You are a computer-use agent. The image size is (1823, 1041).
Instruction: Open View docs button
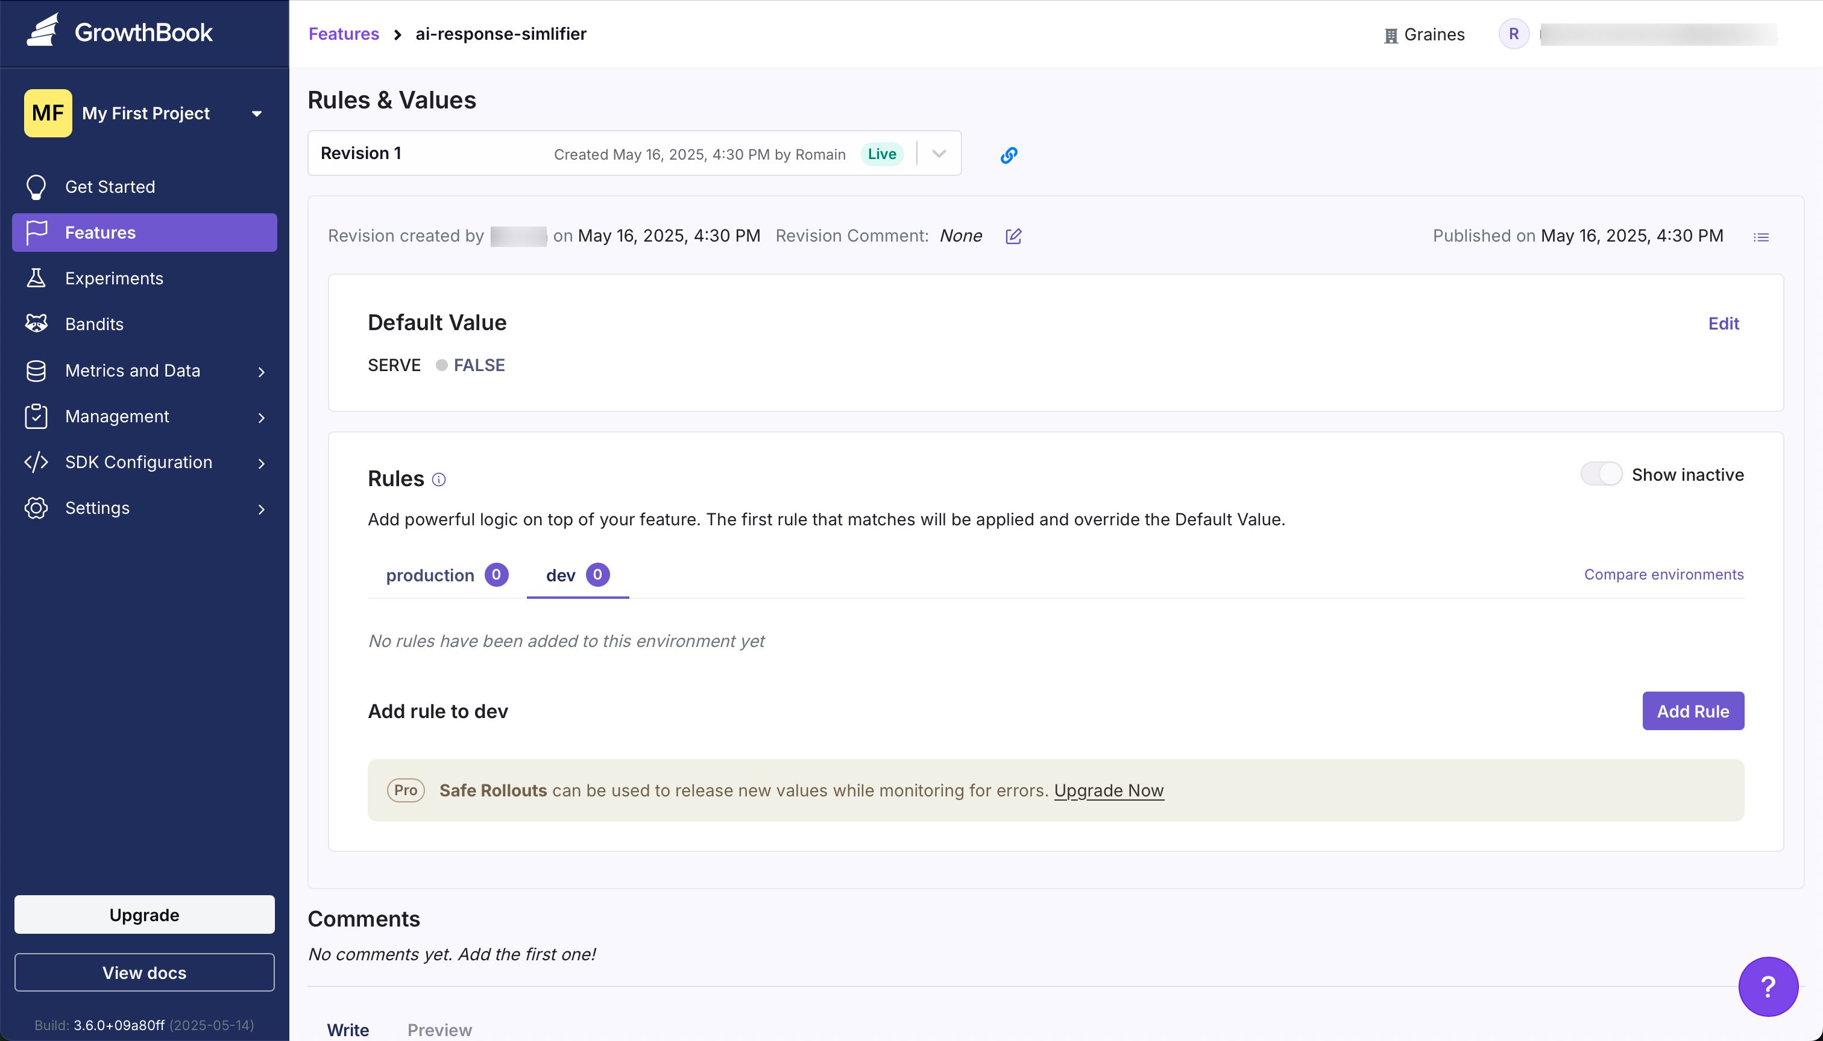145,972
